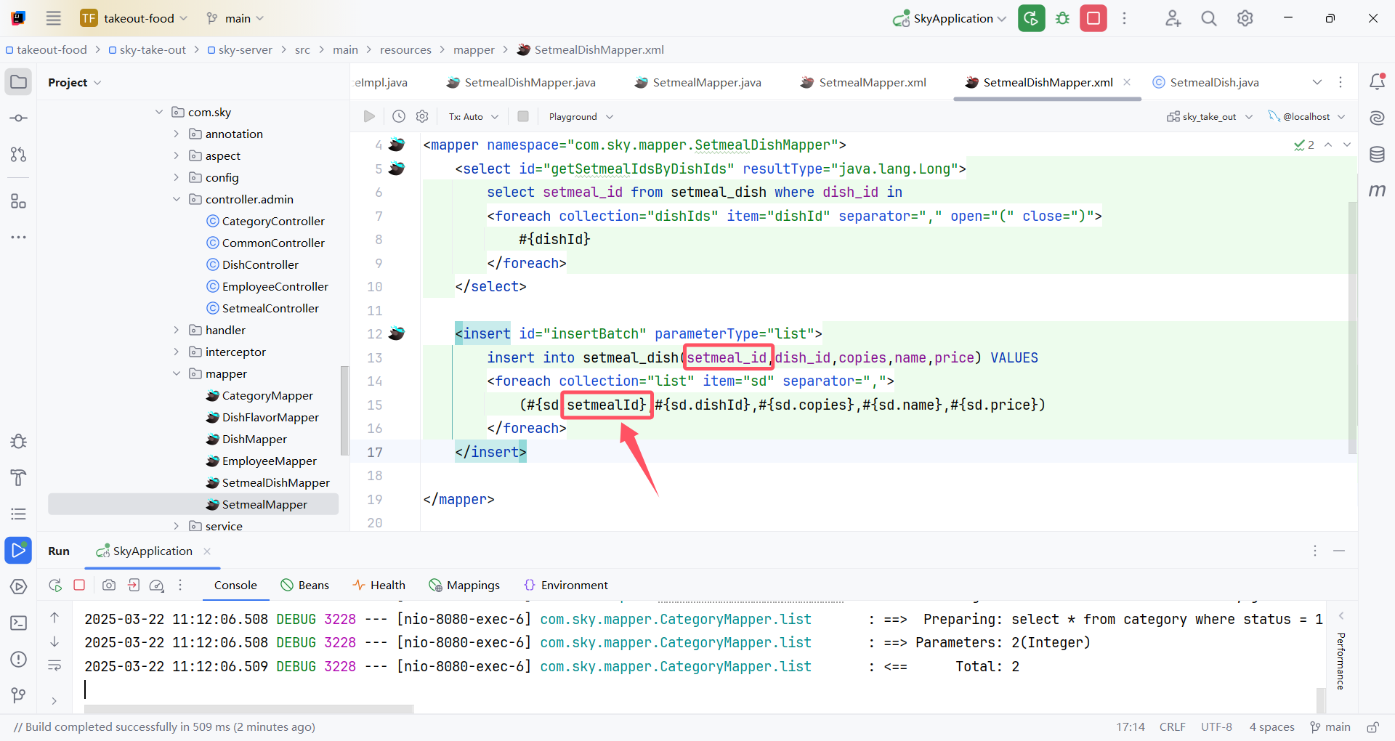Open Git tool window in left sidebar

click(x=19, y=695)
